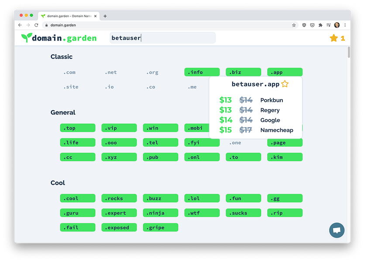The width and height of the screenshot is (365, 262).
Task: Choose the Namecheap $15 offer
Action: (256, 130)
